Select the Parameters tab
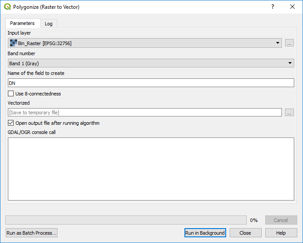This screenshot has height=243, width=303. (x=22, y=23)
